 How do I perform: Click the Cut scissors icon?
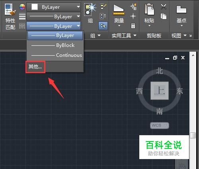pos(164,7)
